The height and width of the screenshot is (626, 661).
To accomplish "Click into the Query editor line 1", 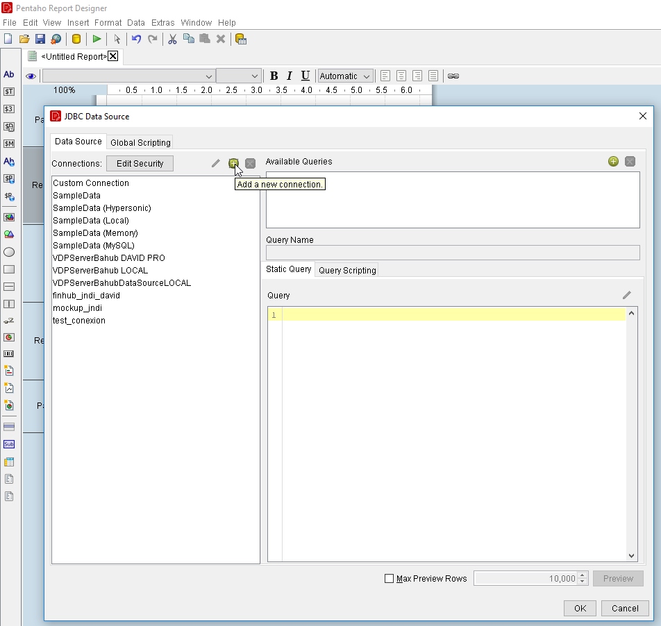I will (x=453, y=314).
